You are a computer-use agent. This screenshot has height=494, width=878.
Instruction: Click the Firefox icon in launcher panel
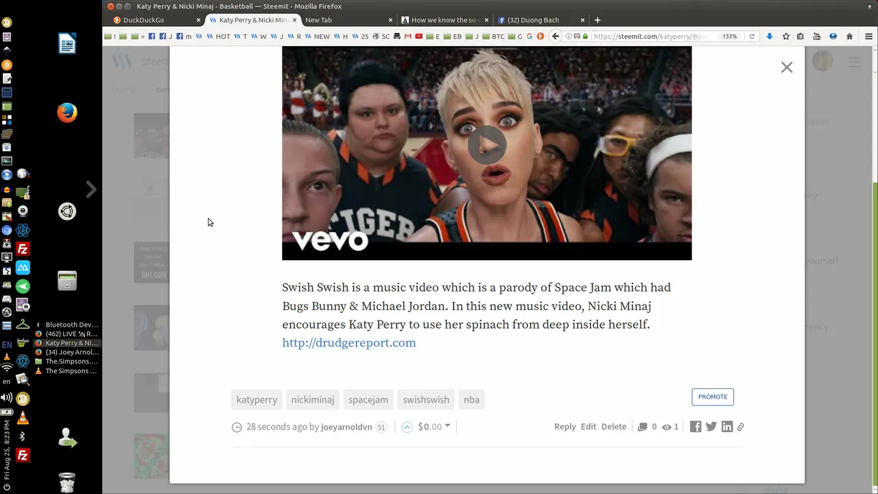click(67, 113)
